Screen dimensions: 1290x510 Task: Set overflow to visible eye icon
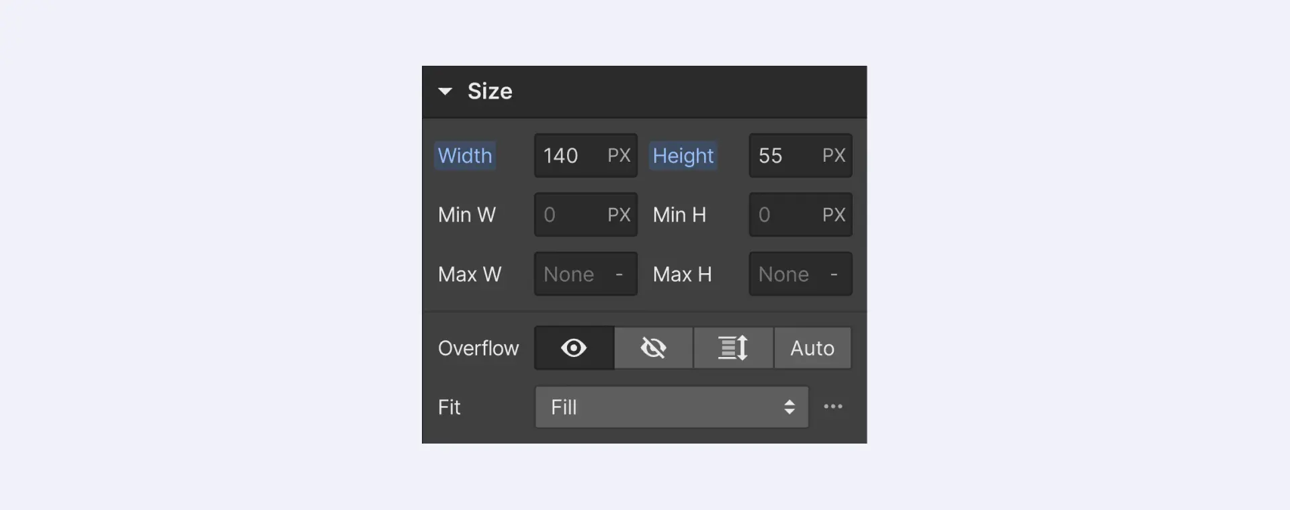(x=574, y=348)
